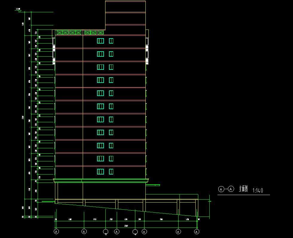This screenshot has width=293, height=238.
Task: Pick the right axis bubble in the drawing title
Action: [x=231, y=189]
